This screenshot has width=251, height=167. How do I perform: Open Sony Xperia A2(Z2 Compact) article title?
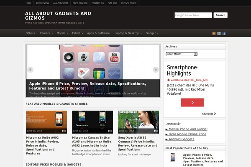point(138,144)
